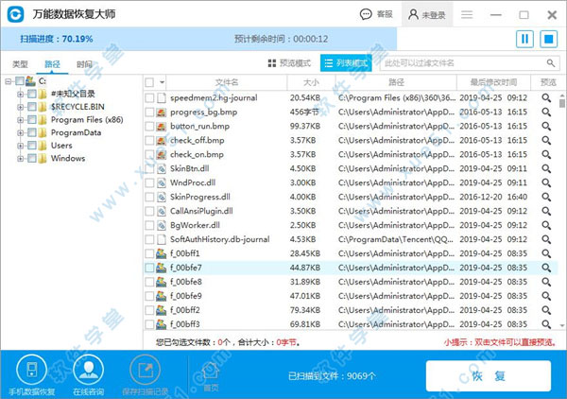The height and width of the screenshot is (399, 567).
Task: Open online consultation
Action: pos(91,373)
